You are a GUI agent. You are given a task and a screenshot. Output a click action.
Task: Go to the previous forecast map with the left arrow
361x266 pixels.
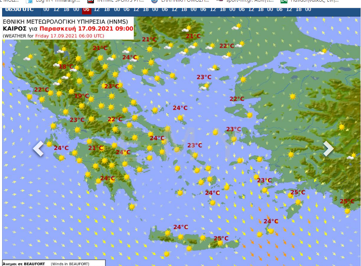(39, 148)
